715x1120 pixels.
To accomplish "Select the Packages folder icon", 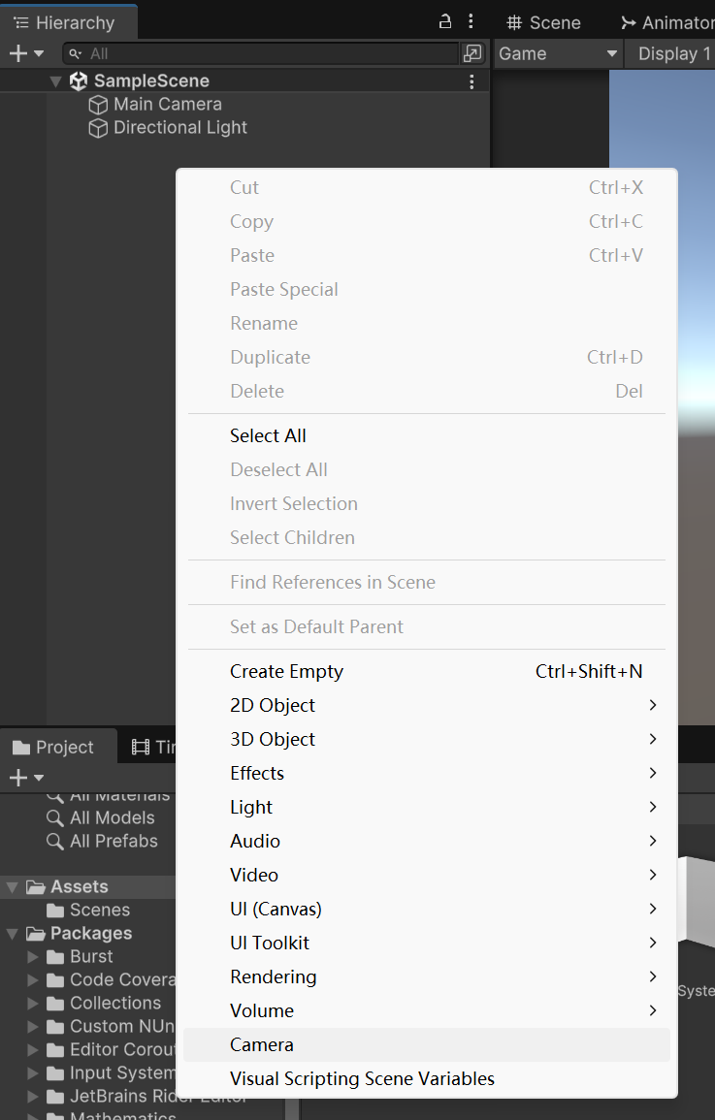I will point(36,934).
